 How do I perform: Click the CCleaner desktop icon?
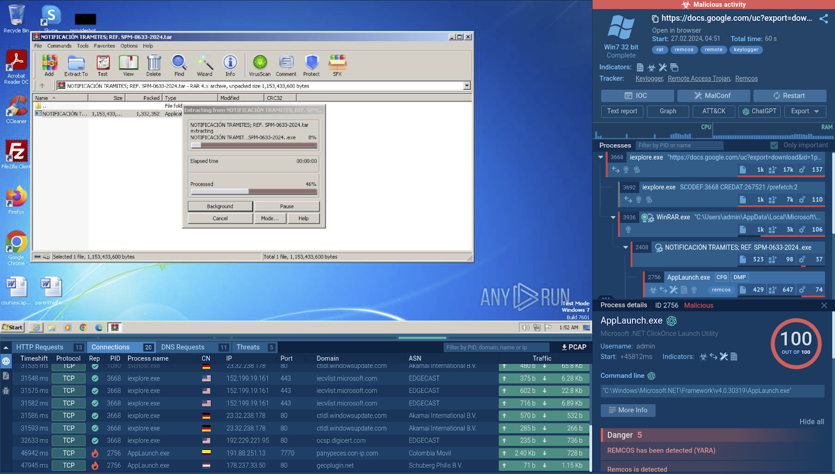[x=16, y=108]
